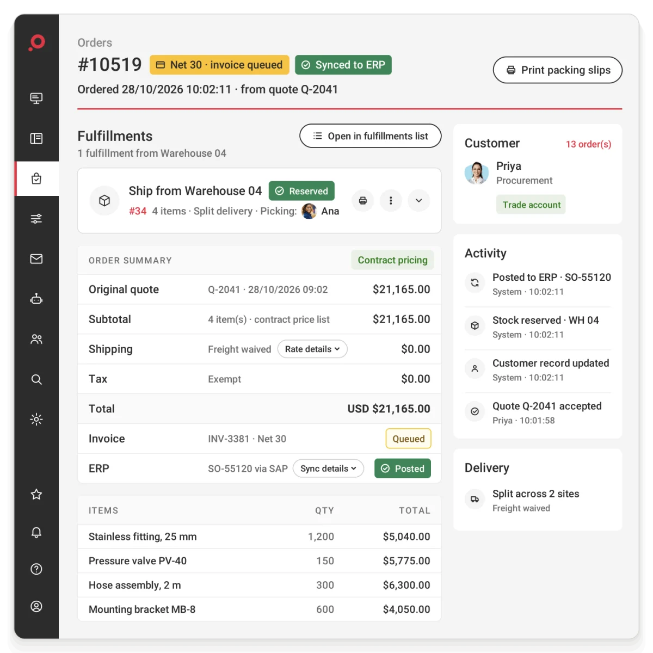Click Print packing slips button
Viewport: 653px width, 653px height.
558,70
